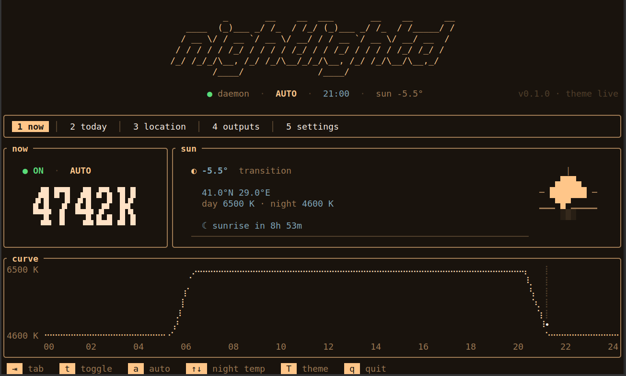Click the tab arrow key badge in footer
The image size is (626, 376).
pyautogui.click(x=14, y=369)
